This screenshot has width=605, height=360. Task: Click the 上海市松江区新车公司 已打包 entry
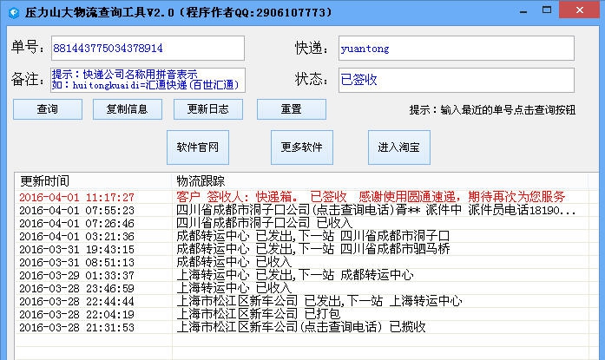[259, 314]
